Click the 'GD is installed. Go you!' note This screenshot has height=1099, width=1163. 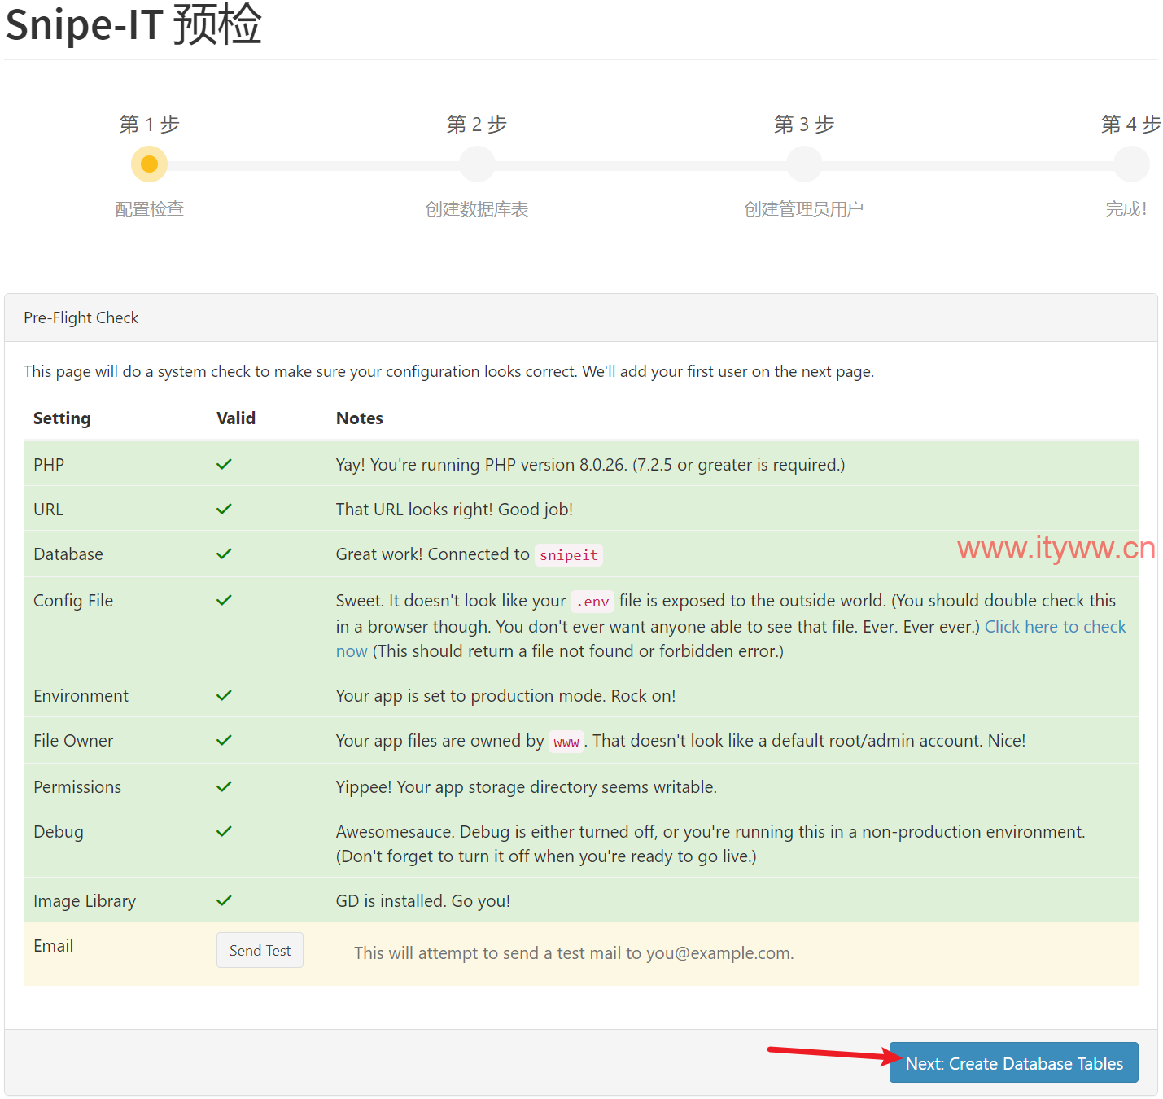click(423, 901)
